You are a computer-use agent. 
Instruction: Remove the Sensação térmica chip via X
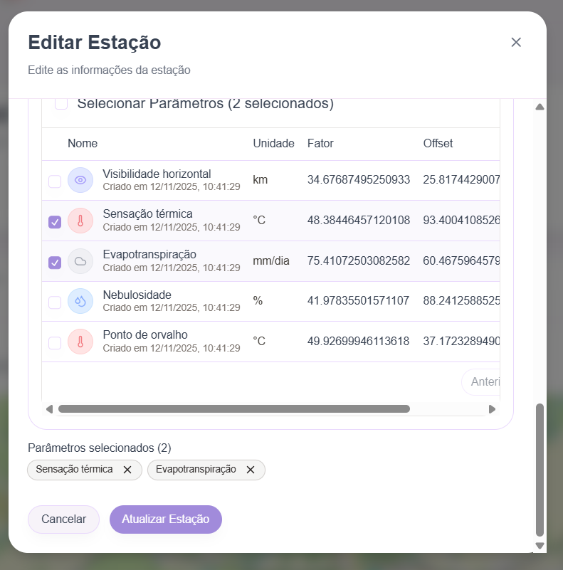pyautogui.click(x=127, y=470)
